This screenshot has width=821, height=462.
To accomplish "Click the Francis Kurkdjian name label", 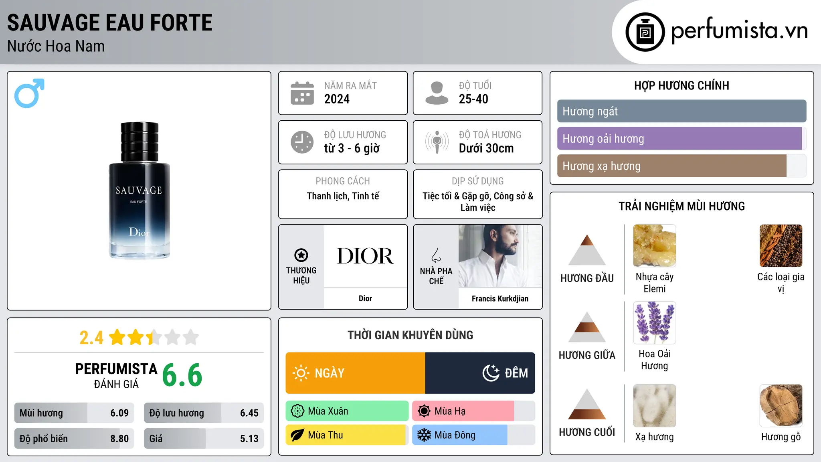I will [500, 298].
